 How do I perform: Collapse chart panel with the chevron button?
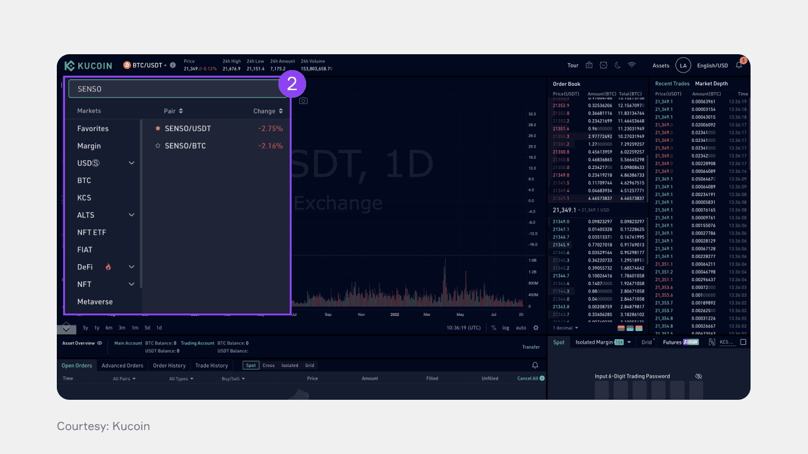[x=66, y=328]
